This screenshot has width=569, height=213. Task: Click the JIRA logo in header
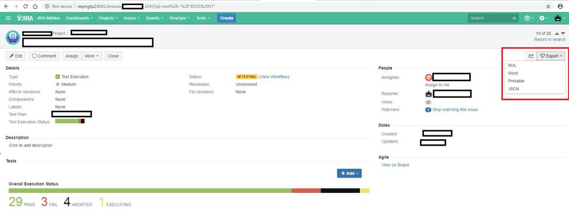pos(26,18)
